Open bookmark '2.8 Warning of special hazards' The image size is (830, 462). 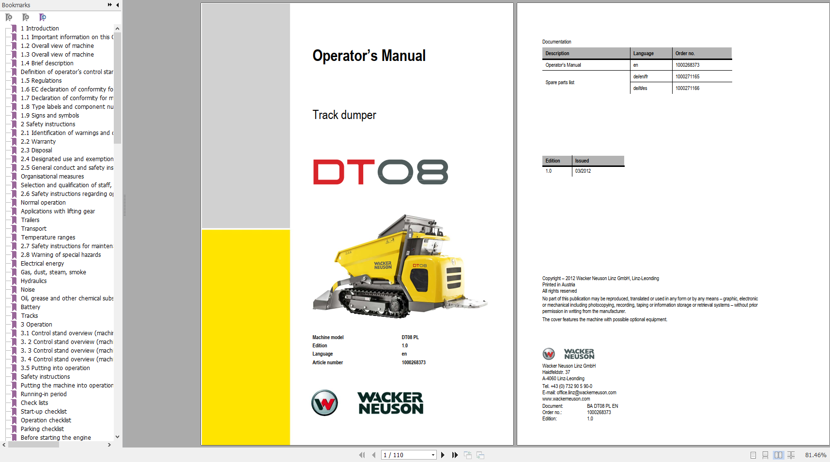[61, 255]
